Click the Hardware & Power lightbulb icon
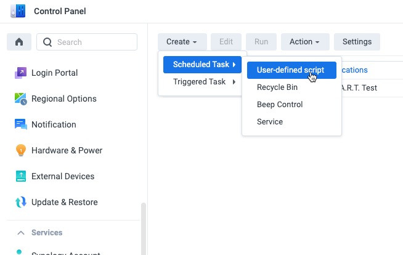Screen dimensions: 403x255 [21, 150]
